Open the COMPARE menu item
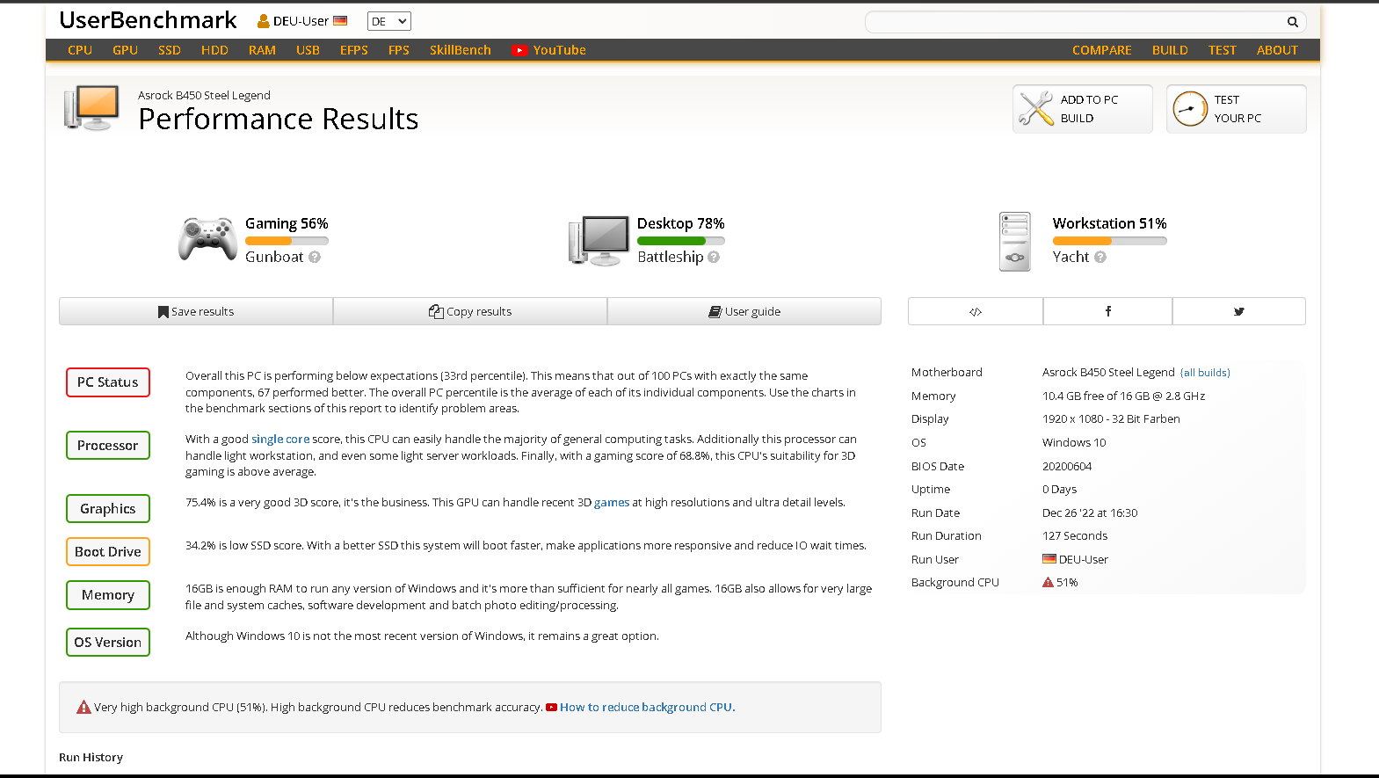Viewport: 1379px width, 778px height. [1101, 50]
